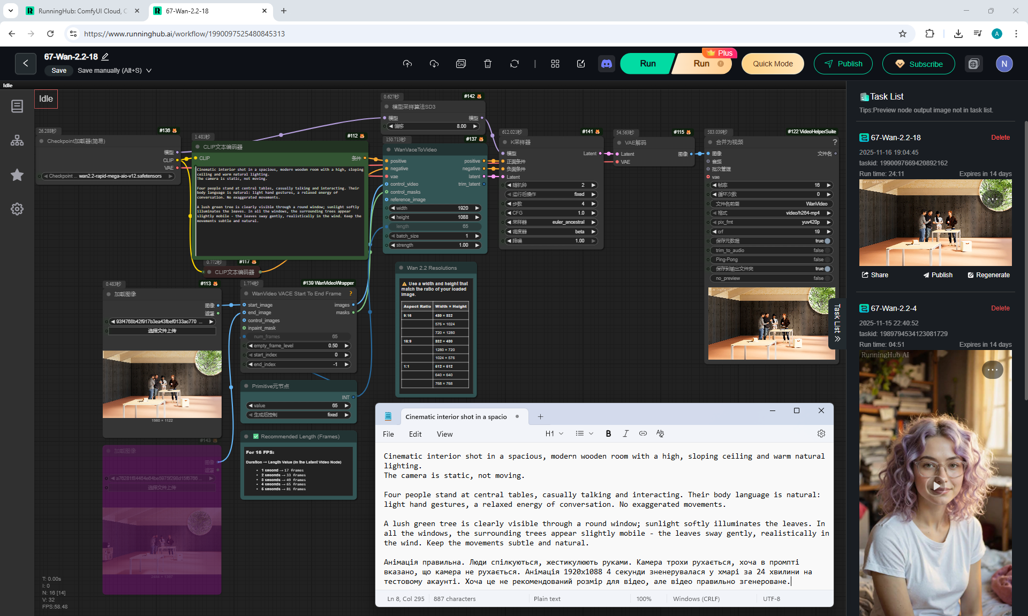Click the cloud upload icon in toolbar

pyautogui.click(x=407, y=64)
